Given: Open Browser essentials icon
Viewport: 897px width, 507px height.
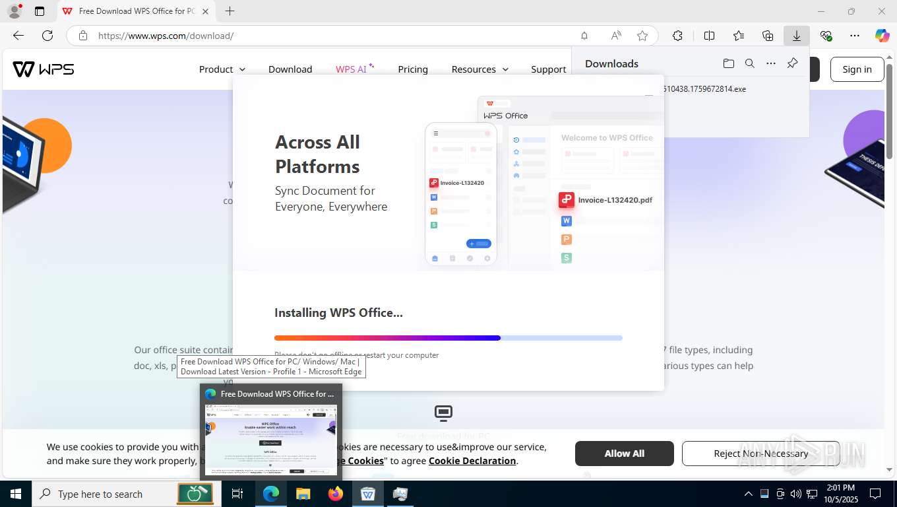Looking at the screenshot, I should pos(826,36).
